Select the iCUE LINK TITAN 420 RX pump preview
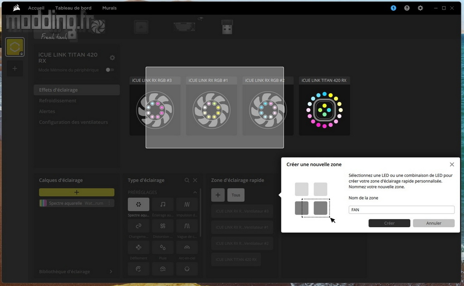The image size is (464, 286). 324,106
